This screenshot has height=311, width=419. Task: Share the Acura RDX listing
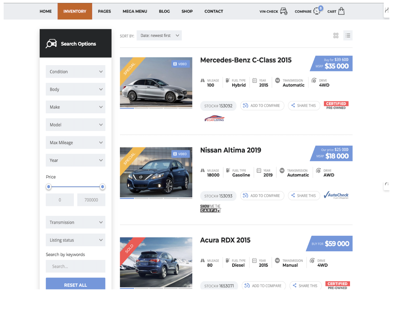point(305,285)
